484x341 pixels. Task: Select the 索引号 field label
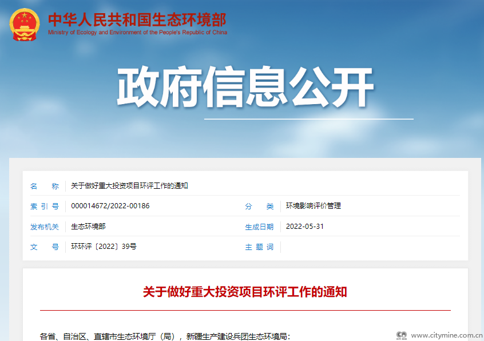(x=44, y=206)
